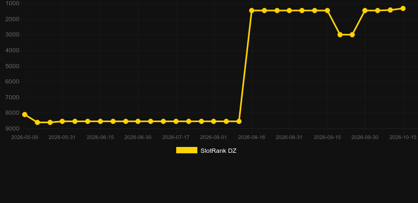Click the x-axis date label 2026-07-17
This screenshot has width=418, height=203.
click(x=176, y=137)
